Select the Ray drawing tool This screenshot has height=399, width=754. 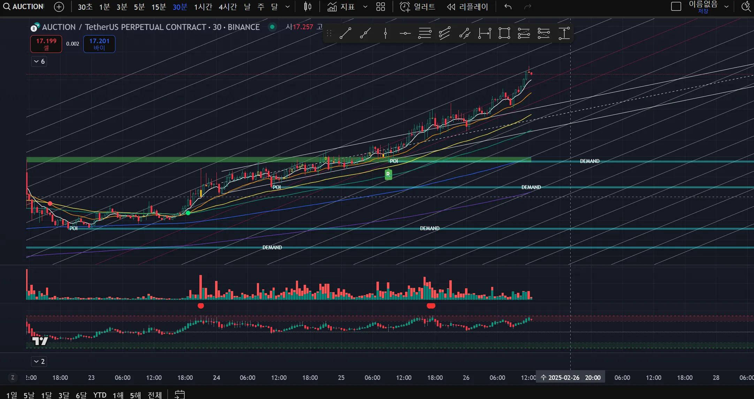365,33
